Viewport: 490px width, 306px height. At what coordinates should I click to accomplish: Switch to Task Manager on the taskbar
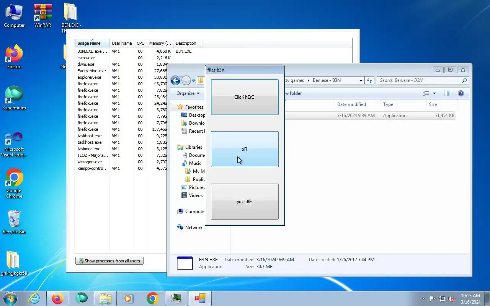(176, 298)
